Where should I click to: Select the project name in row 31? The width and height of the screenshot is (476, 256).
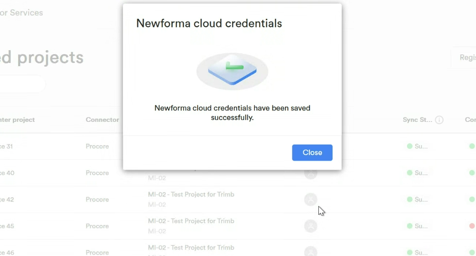pyautogui.click(x=9, y=146)
